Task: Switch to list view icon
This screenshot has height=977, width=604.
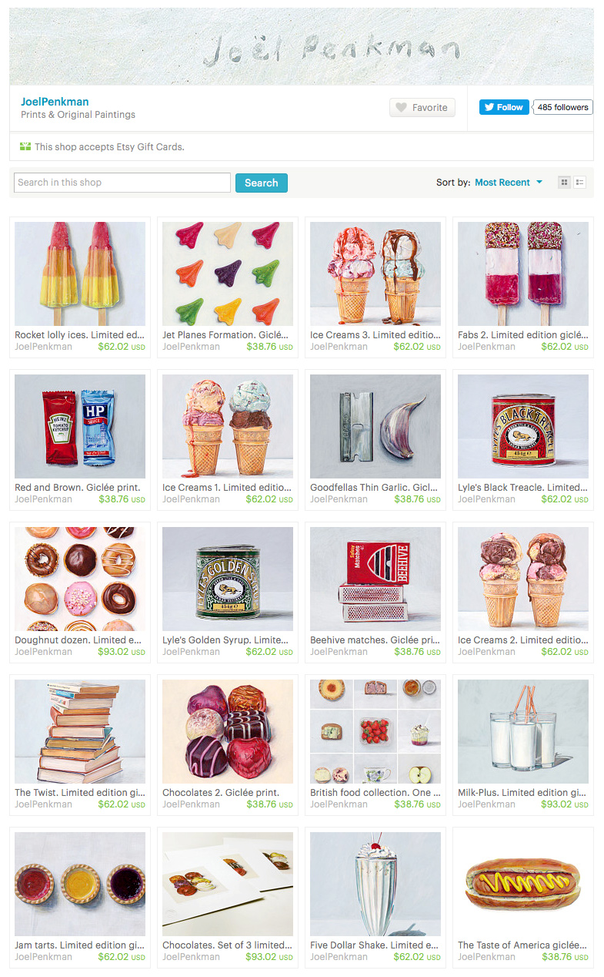Action: click(579, 183)
